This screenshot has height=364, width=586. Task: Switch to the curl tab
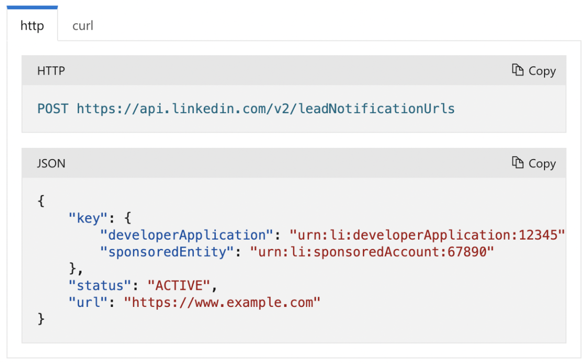point(83,25)
